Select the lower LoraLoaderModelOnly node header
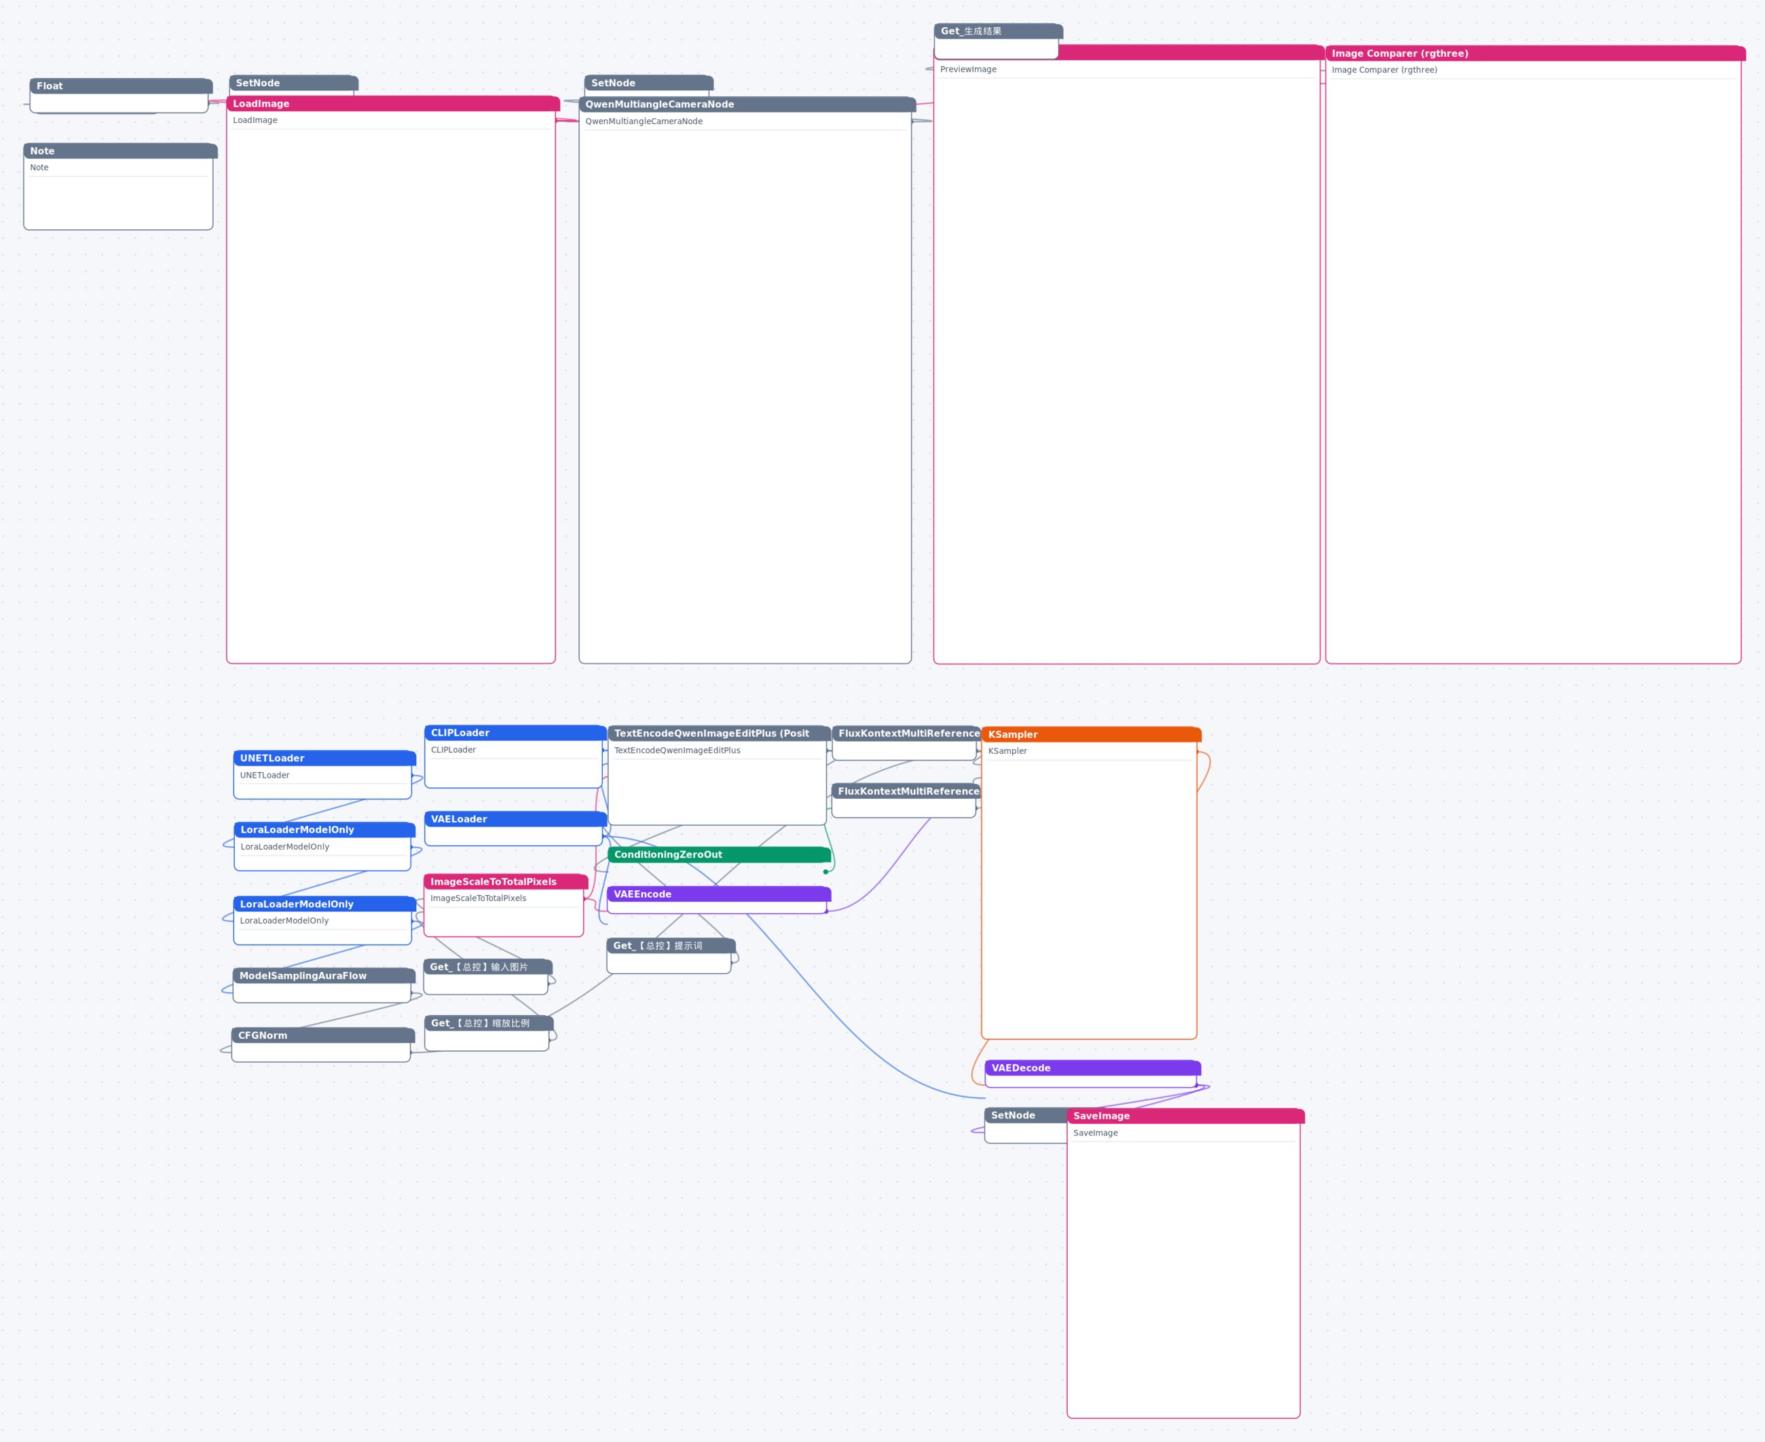This screenshot has height=1442, width=1765. coord(324,904)
